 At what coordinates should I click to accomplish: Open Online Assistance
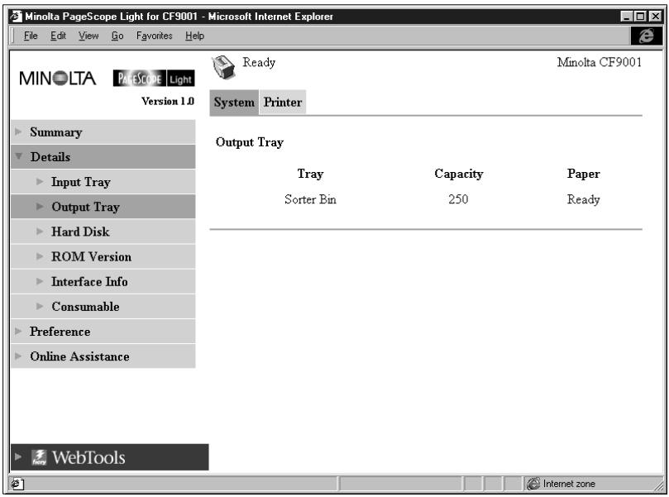pos(103,356)
